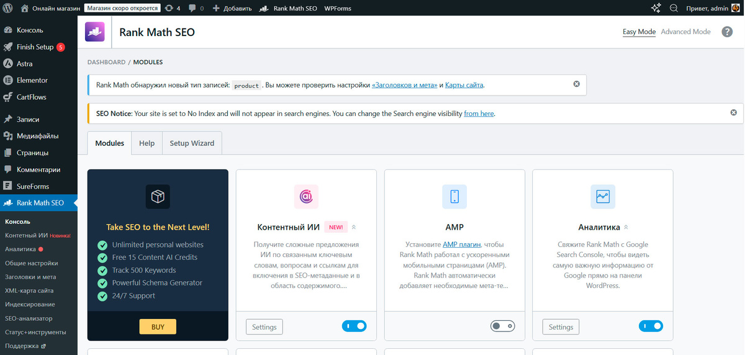Viewport: 745px width, 355px height.
Task: Click the Контентный ИИ module icon
Action: (306, 196)
